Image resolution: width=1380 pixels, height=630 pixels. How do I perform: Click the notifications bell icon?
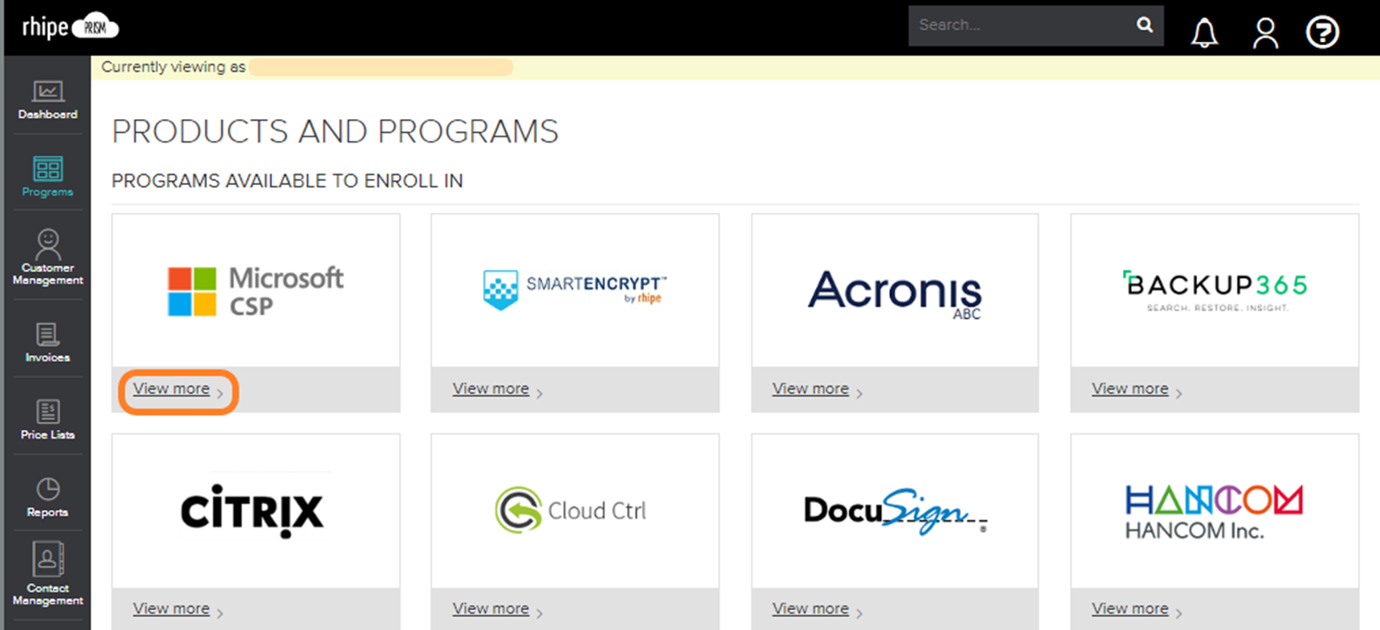(1204, 32)
